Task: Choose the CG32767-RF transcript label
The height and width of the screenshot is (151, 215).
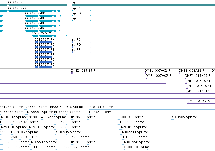Action: [x=35, y=23]
